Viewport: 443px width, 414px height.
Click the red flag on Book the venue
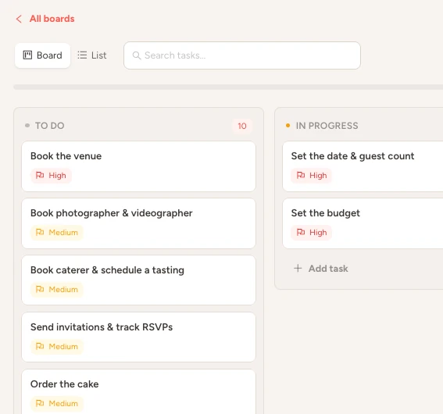40,176
